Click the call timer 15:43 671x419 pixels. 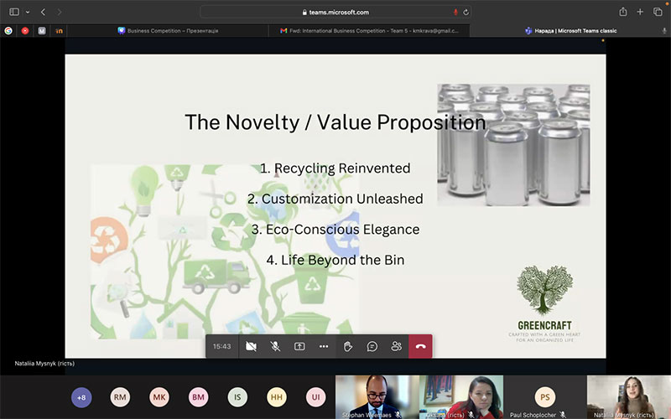pyautogui.click(x=221, y=346)
